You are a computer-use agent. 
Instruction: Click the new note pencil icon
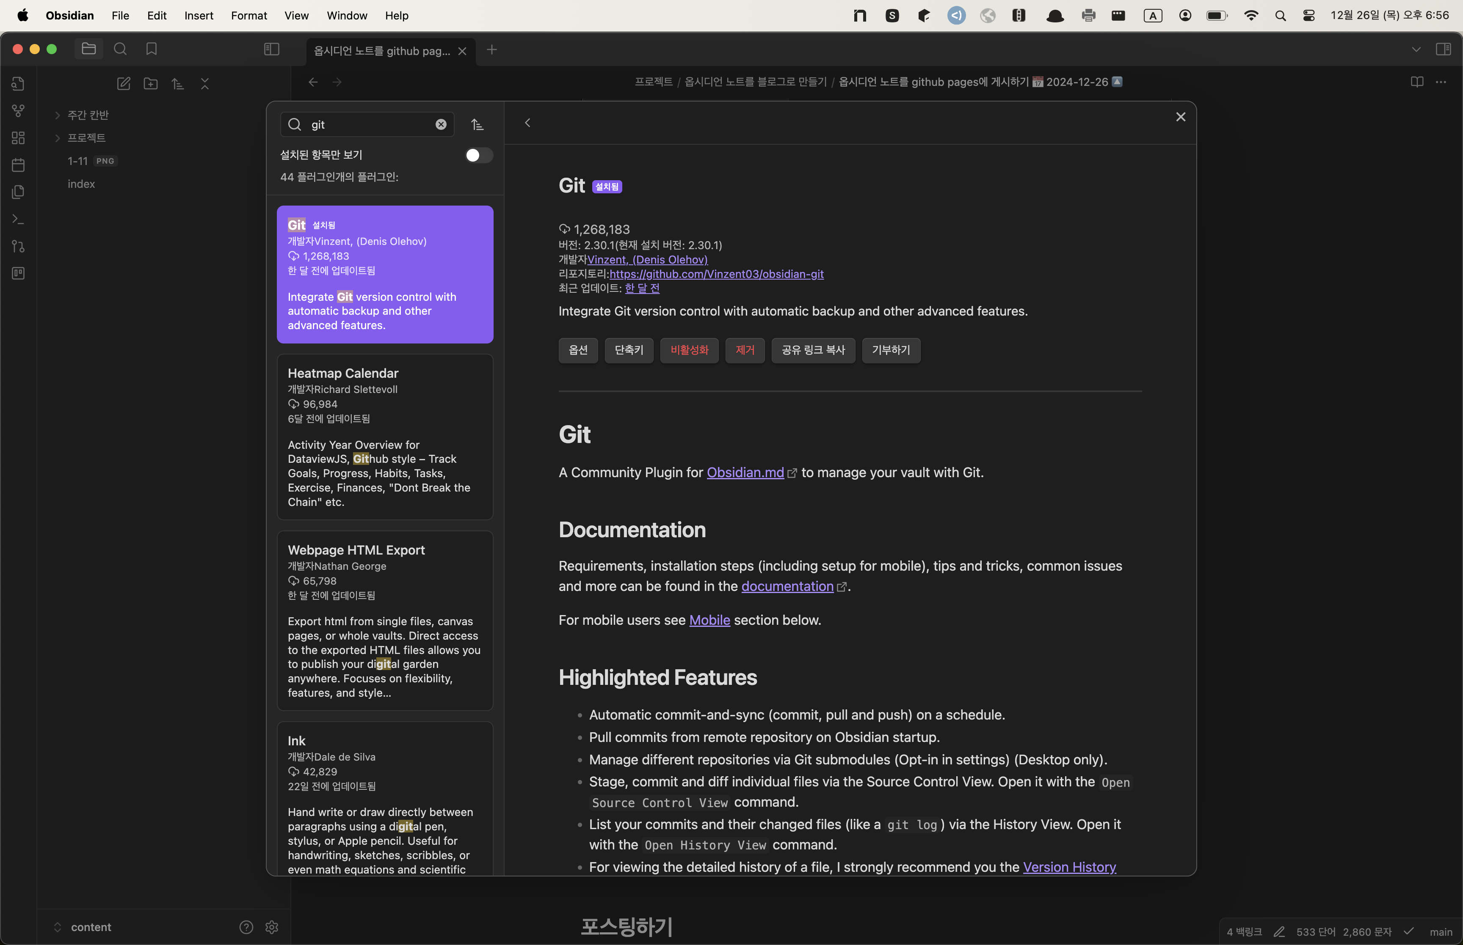point(124,83)
